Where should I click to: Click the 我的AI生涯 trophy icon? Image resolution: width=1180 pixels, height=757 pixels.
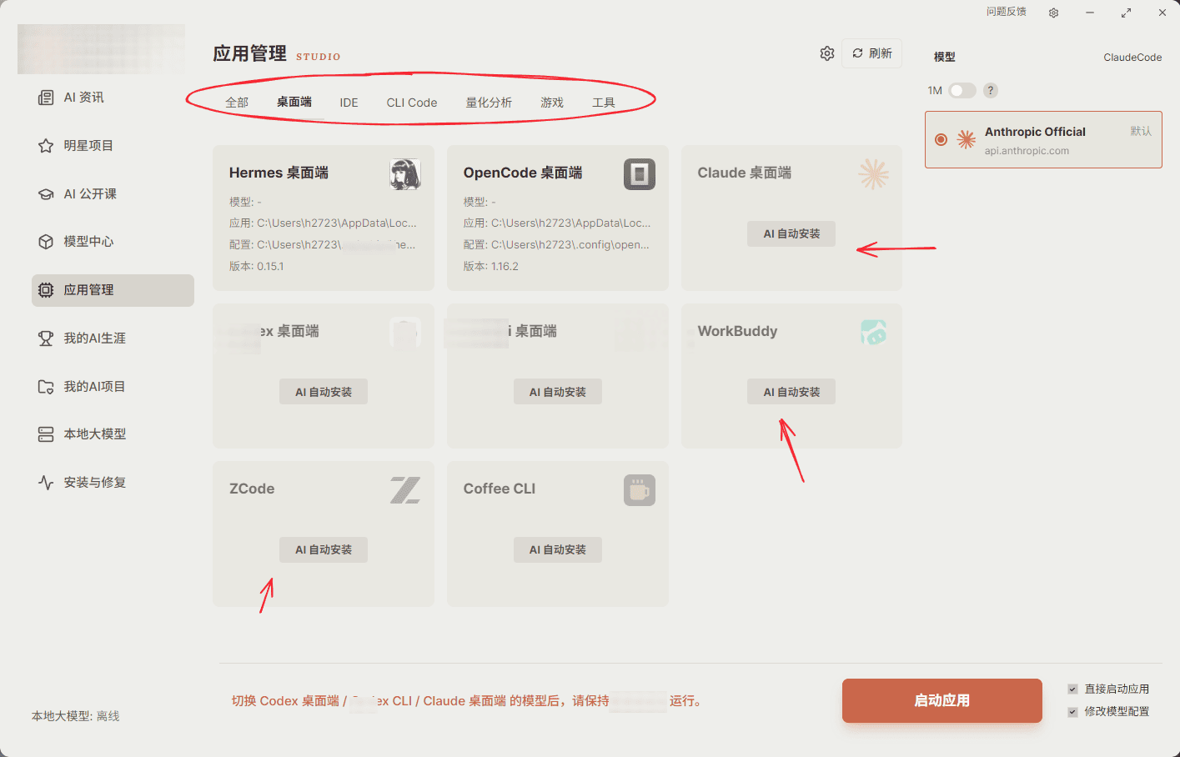(46, 338)
